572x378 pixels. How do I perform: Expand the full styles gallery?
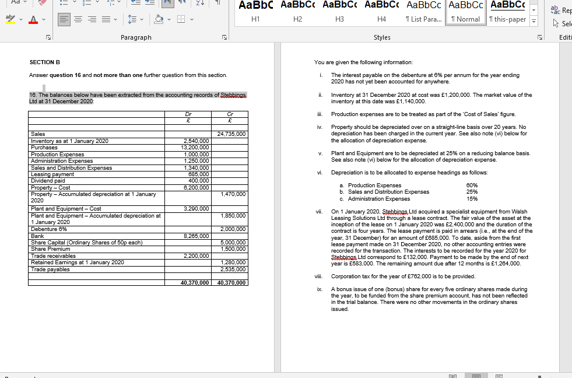[x=534, y=21]
